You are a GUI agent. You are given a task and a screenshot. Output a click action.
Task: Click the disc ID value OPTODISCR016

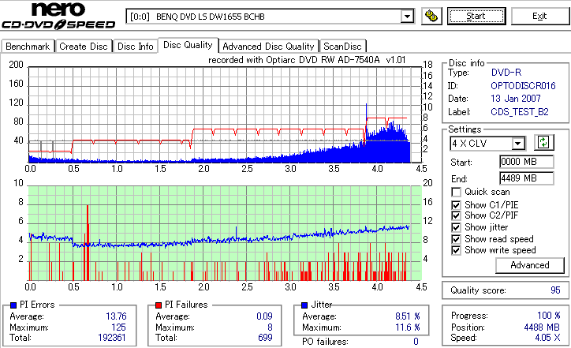pos(523,86)
